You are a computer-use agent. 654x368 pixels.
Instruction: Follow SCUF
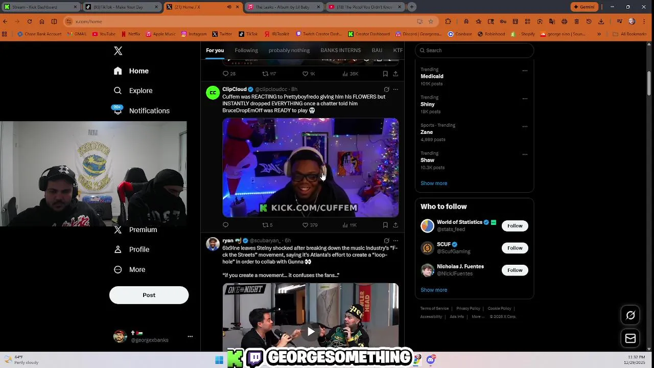tap(515, 248)
